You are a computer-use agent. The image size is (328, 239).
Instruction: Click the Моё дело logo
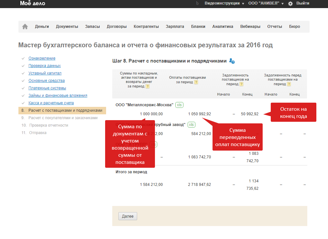tap(33, 3)
